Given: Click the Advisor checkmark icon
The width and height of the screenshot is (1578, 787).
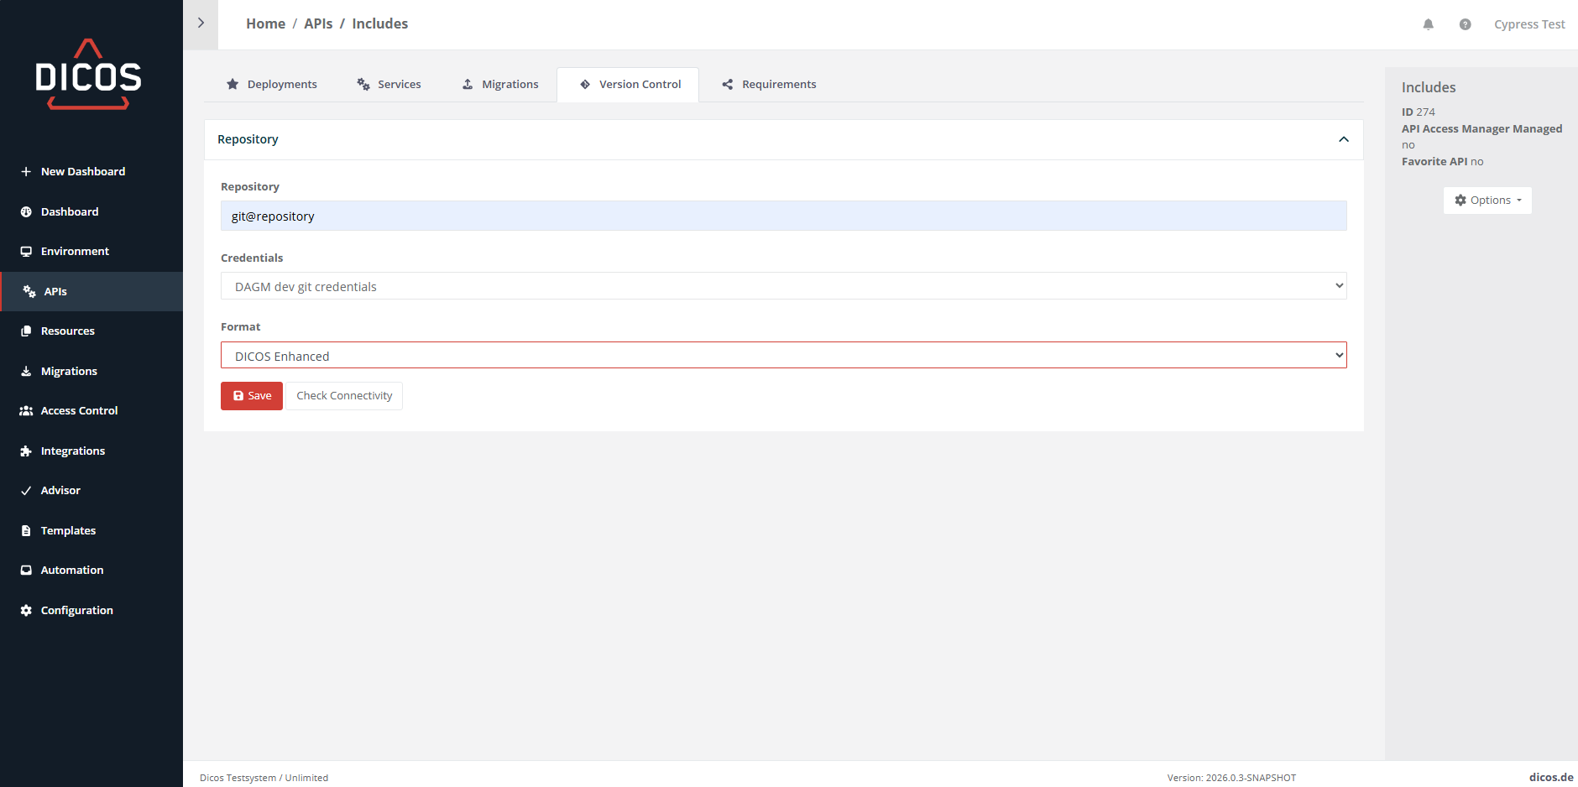Looking at the screenshot, I should [x=26, y=491].
